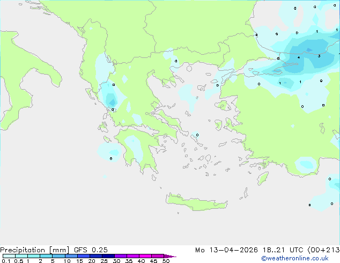Click the 'UTC' label
This screenshot has width=340, height=263.
tap(297, 250)
